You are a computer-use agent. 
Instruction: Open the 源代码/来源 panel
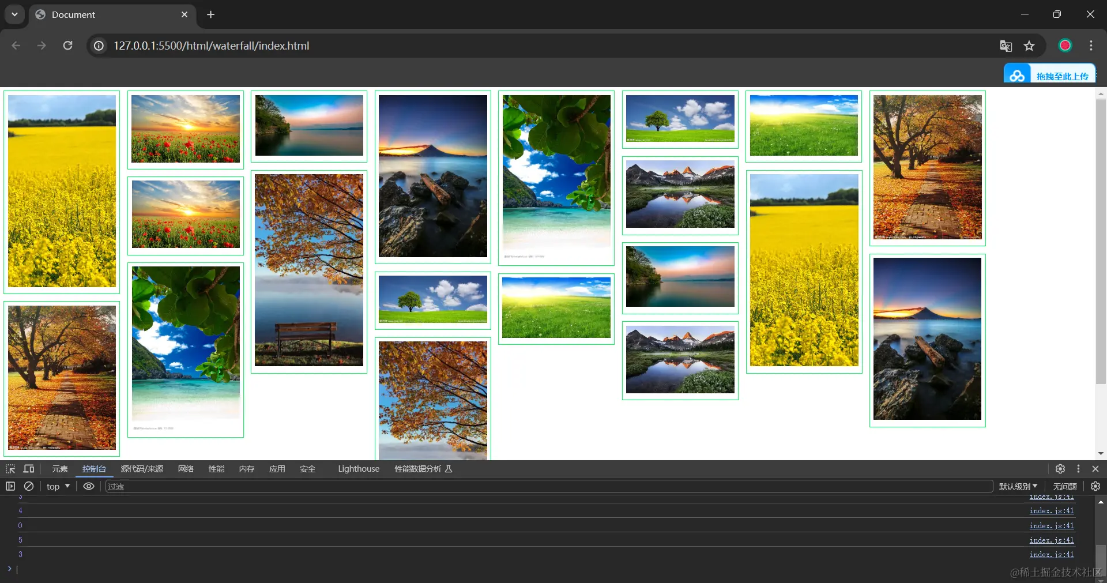click(x=142, y=469)
